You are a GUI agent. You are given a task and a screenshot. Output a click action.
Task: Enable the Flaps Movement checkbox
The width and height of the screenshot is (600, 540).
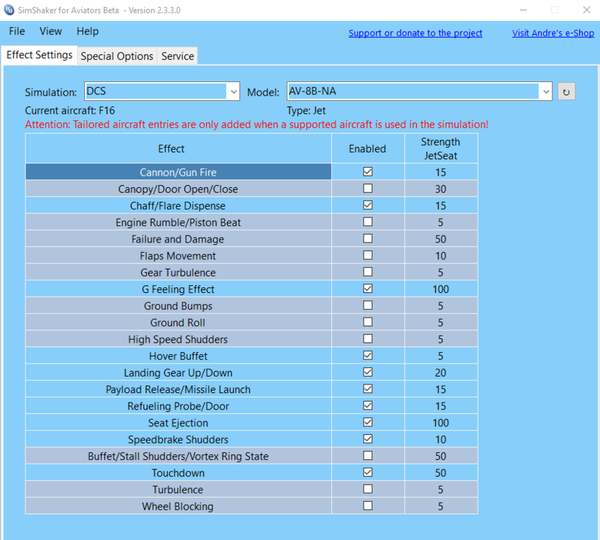(368, 255)
